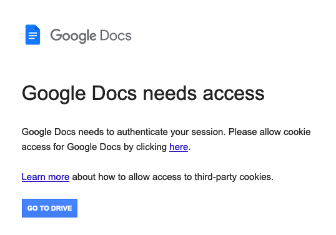Image resolution: width=336 pixels, height=235 pixels.
Task: Click "Docs" in the large heading
Action: pos(114,93)
